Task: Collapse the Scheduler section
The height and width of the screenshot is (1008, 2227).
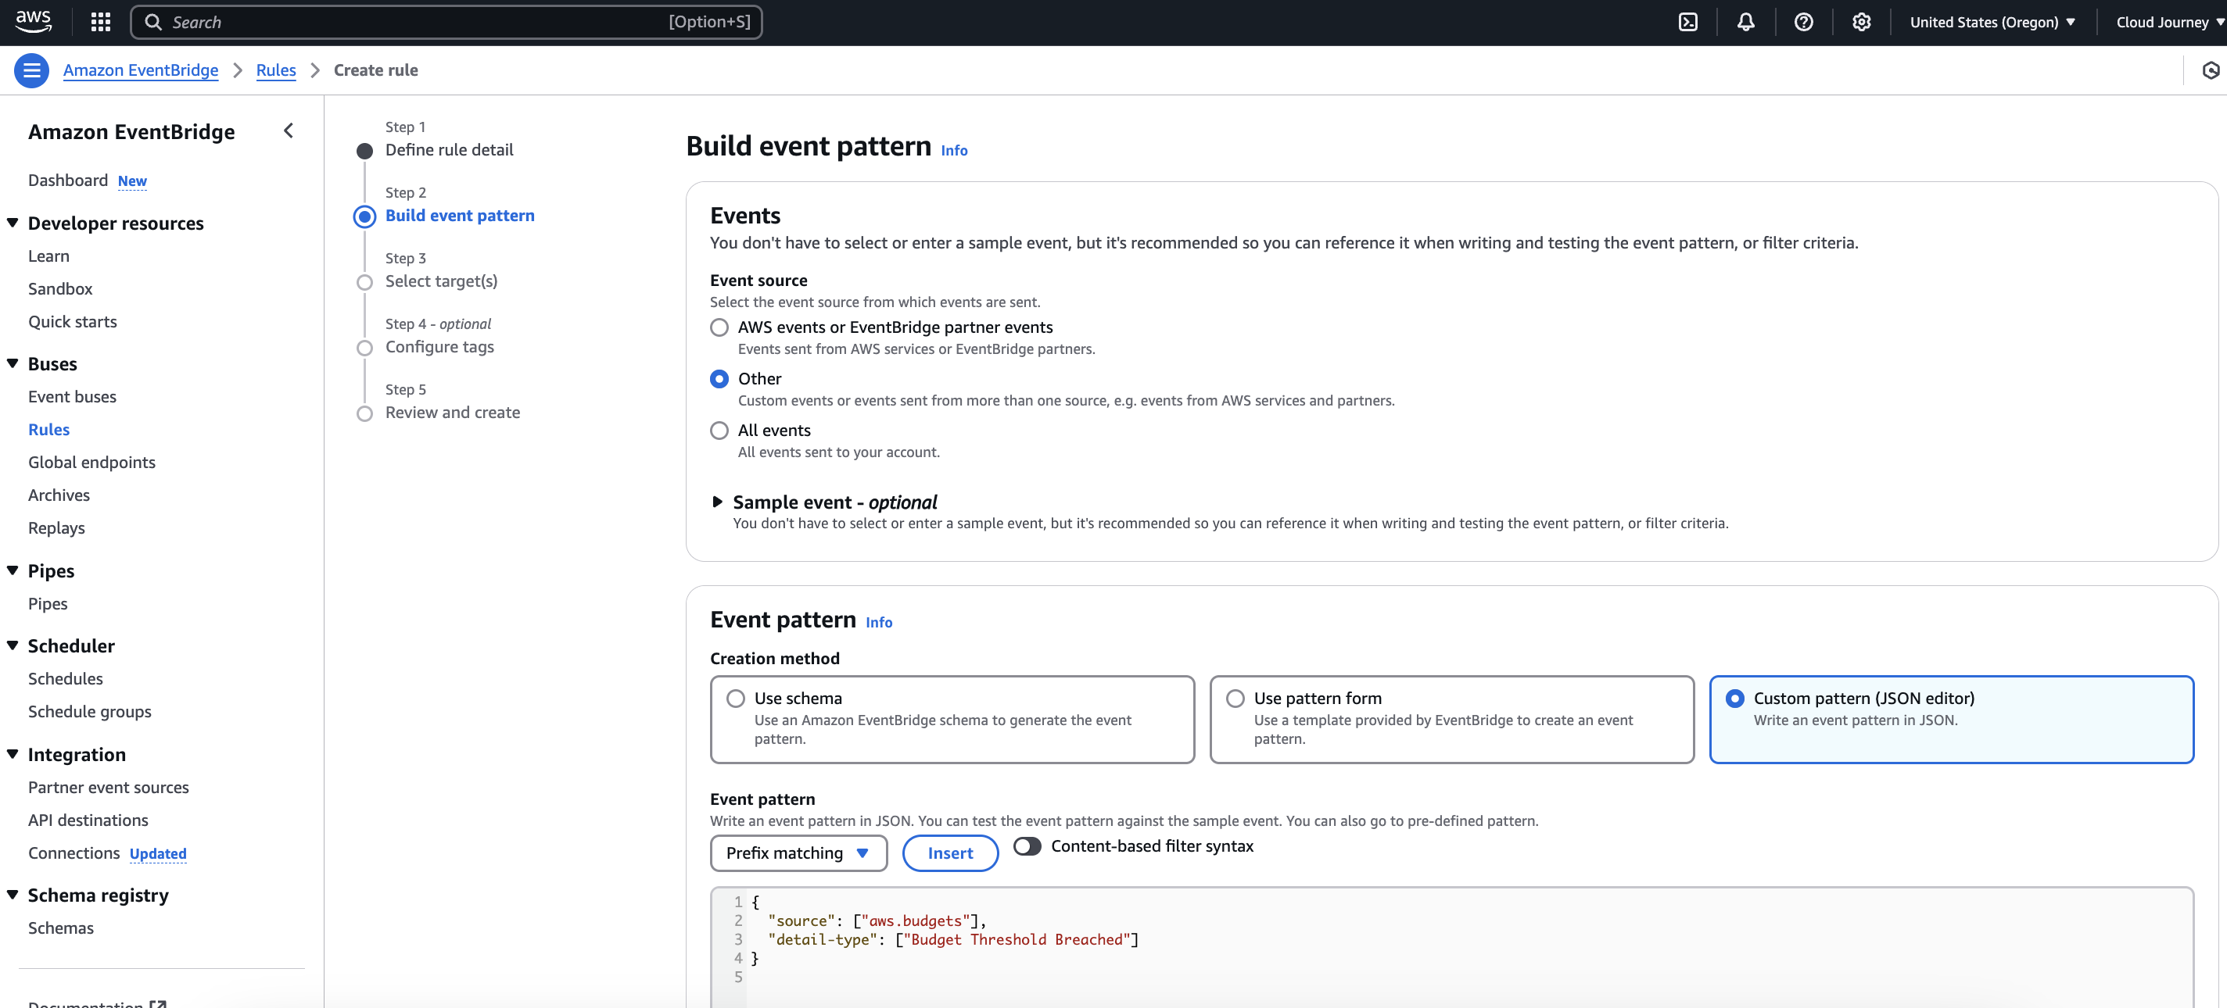Action: [13, 646]
